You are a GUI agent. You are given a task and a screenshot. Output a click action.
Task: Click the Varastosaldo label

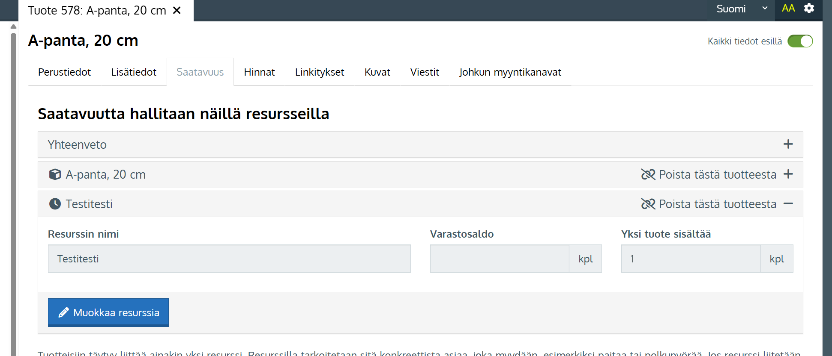[x=462, y=234]
